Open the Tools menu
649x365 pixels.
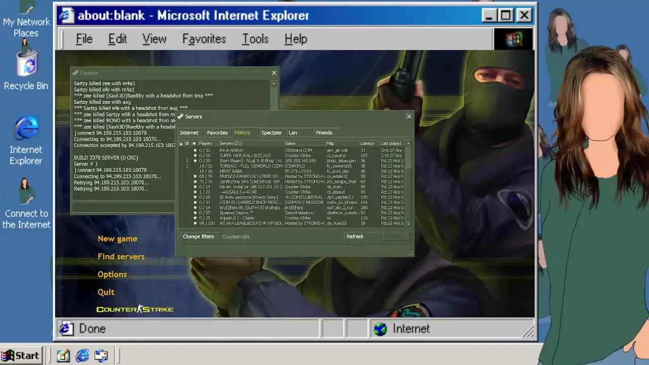pyautogui.click(x=255, y=39)
